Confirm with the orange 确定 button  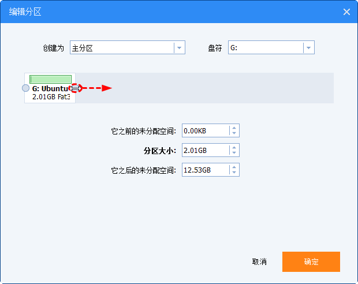pos(311,261)
